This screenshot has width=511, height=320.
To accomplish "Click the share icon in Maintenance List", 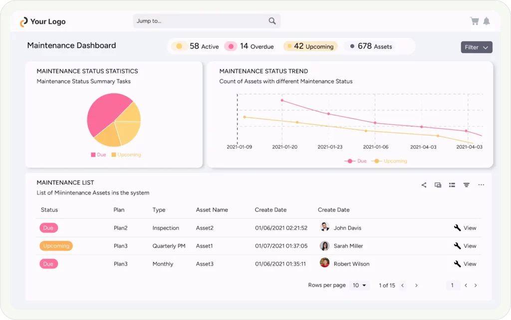I will pyautogui.click(x=424, y=185).
